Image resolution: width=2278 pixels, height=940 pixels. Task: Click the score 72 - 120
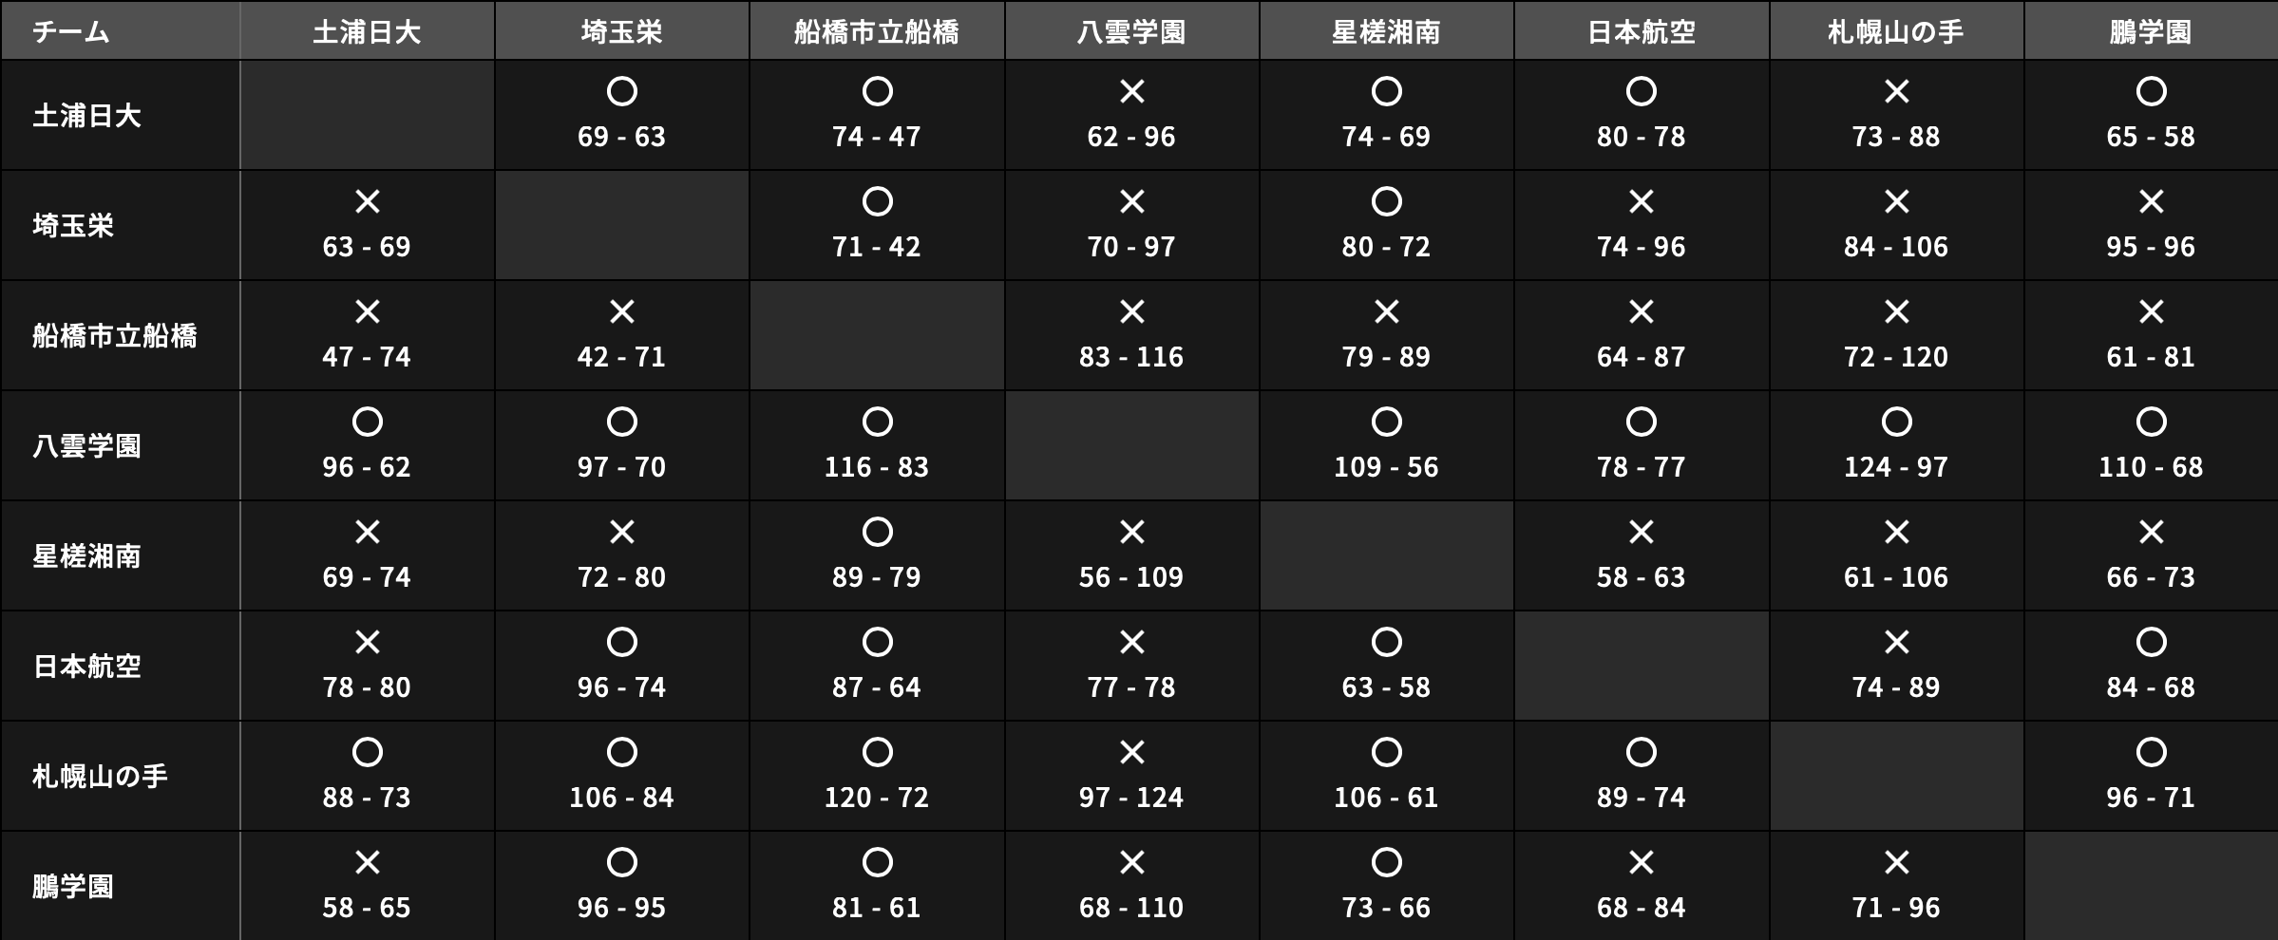[x=1896, y=357]
